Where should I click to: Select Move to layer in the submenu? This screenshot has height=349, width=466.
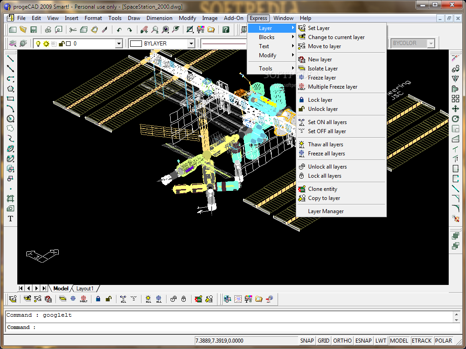(341, 46)
